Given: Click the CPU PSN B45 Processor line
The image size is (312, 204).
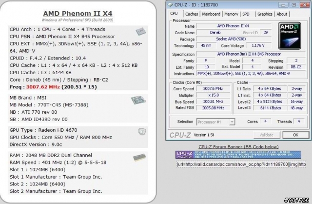Looking at the screenshot, I should [62, 37].
